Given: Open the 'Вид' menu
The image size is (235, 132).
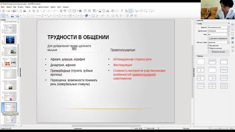Looking at the screenshot, I should 15,7.
